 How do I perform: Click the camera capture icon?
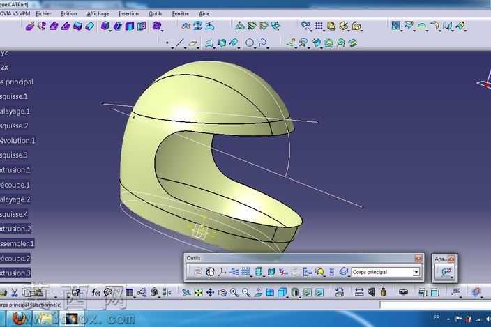(x=403, y=293)
